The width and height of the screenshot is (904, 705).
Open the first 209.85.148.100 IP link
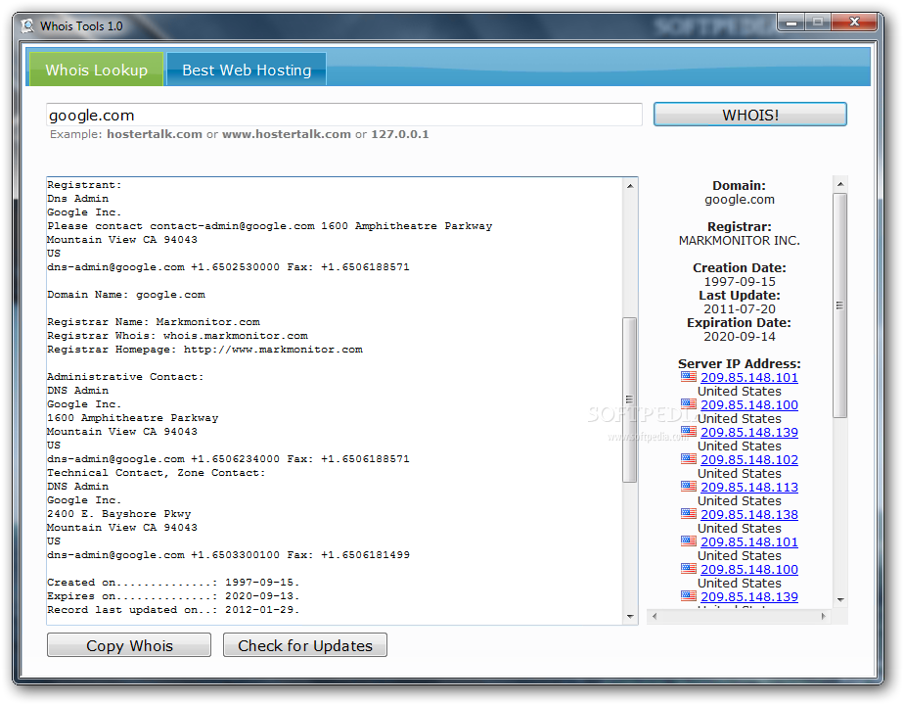tap(748, 405)
